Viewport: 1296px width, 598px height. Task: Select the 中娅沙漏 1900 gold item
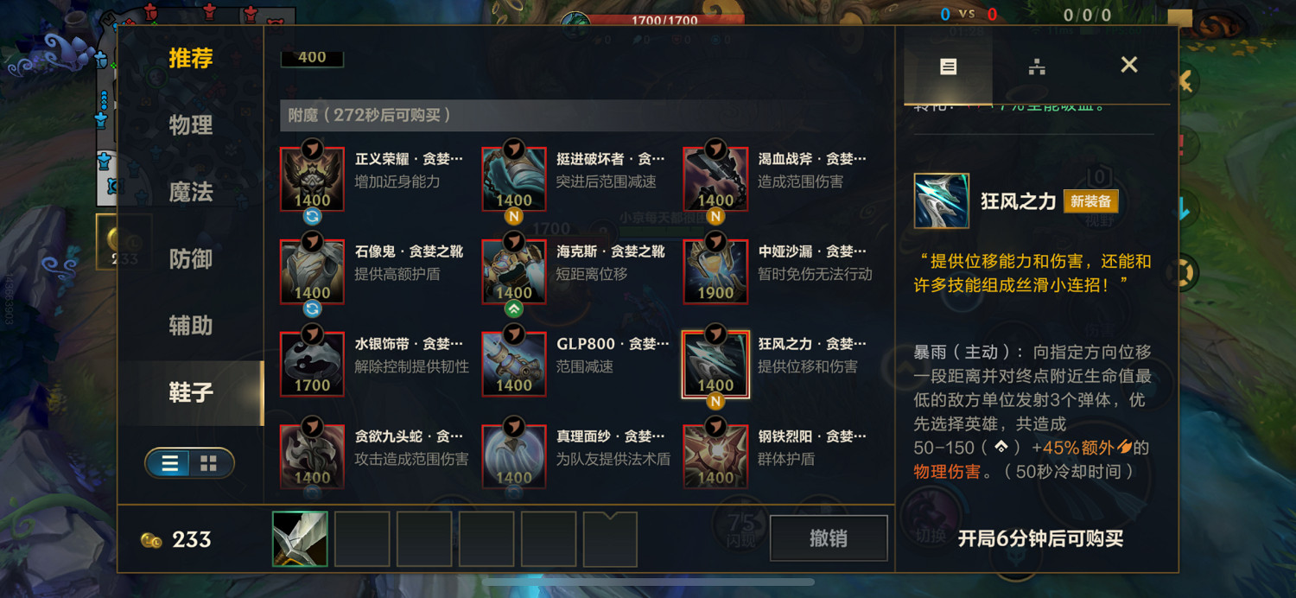(x=715, y=271)
